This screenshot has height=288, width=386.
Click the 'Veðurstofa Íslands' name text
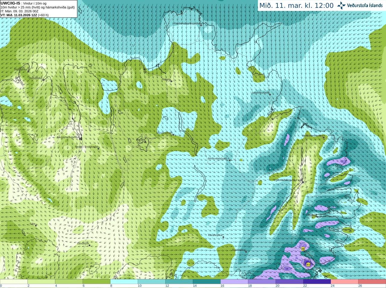365,5
